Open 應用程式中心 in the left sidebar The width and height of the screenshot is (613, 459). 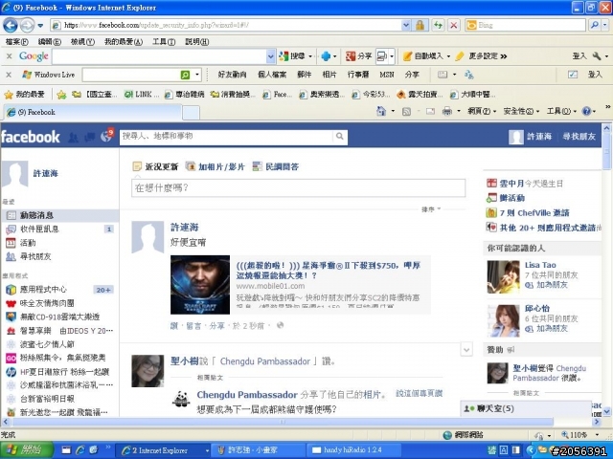59,290
